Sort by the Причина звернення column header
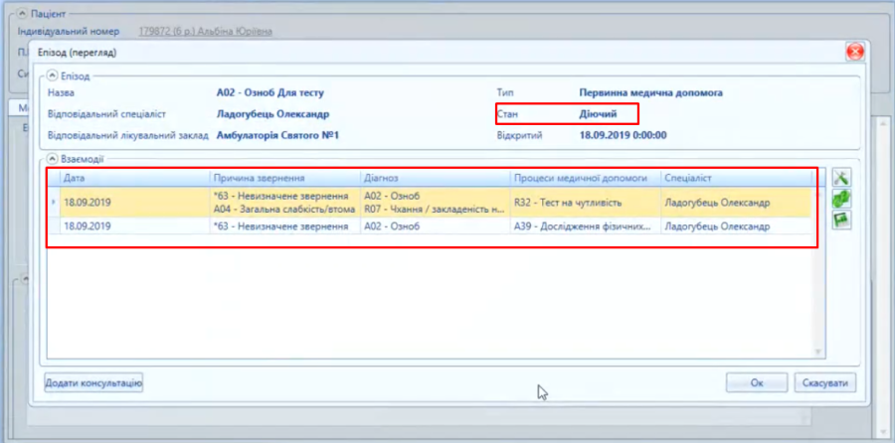895x443 pixels. (x=285, y=179)
